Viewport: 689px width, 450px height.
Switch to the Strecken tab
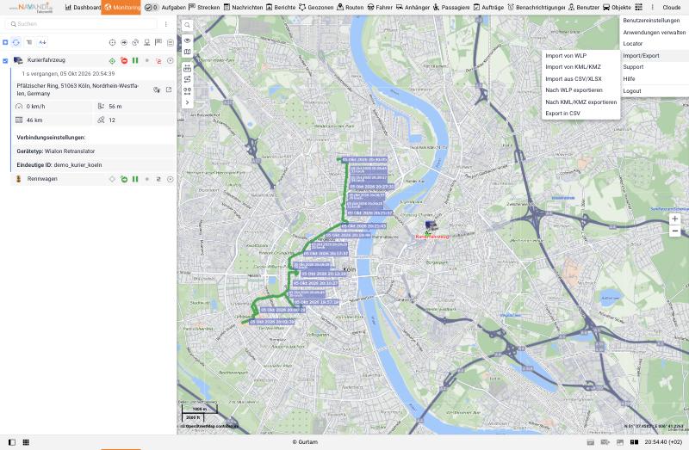tap(204, 8)
